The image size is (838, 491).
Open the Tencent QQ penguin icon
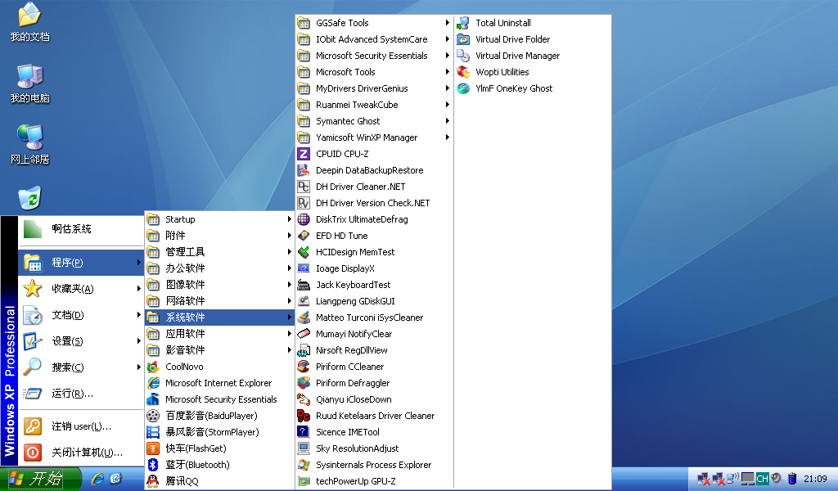[153, 481]
